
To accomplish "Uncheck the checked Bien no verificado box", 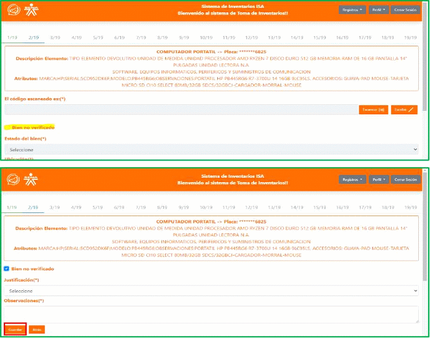I will point(7,269).
